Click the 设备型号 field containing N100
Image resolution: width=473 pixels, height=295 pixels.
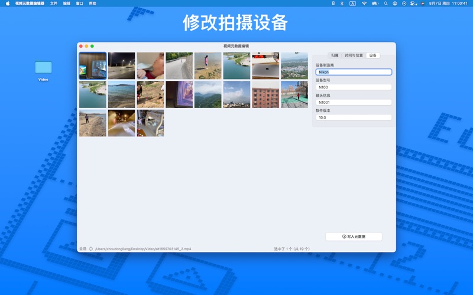(x=354, y=87)
